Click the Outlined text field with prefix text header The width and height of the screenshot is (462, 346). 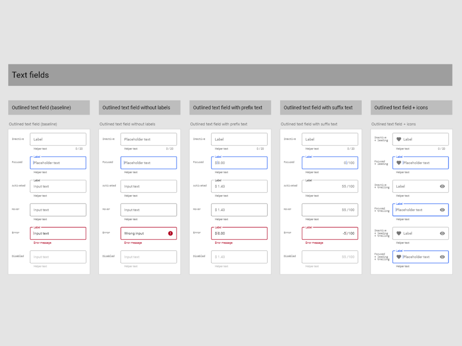click(x=230, y=107)
